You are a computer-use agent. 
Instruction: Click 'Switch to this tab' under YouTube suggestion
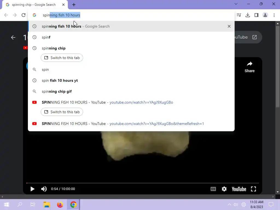(x=62, y=112)
